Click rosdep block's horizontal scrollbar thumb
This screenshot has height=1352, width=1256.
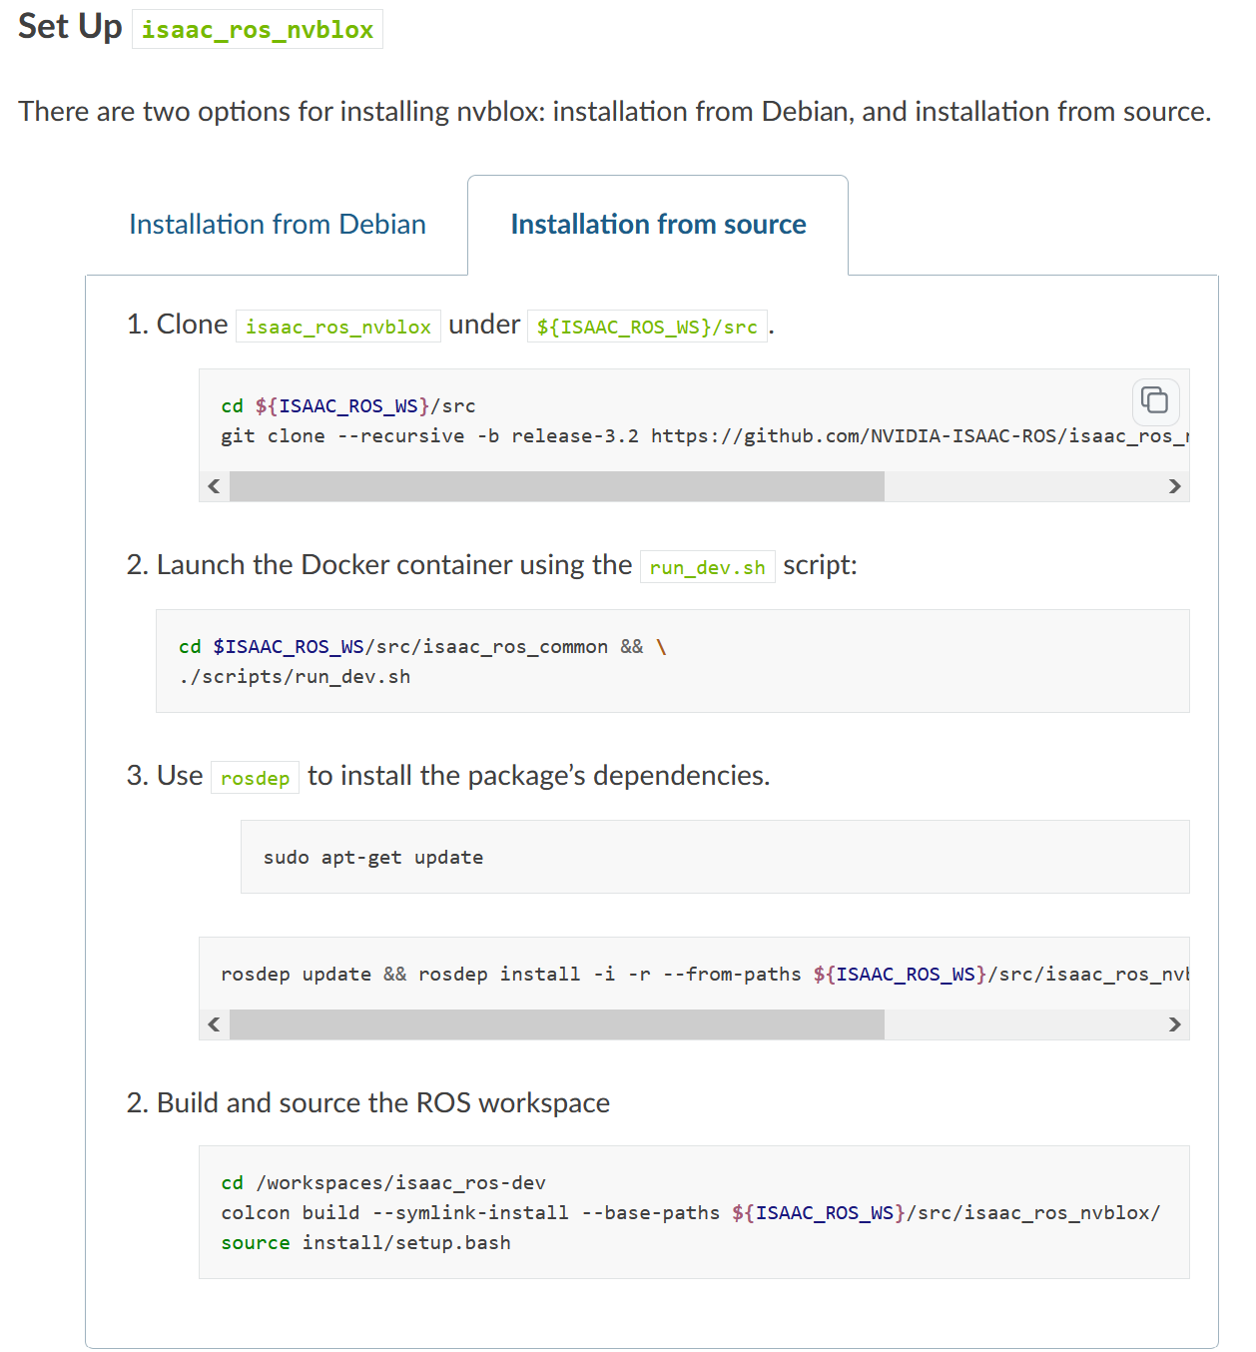(x=556, y=1024)
